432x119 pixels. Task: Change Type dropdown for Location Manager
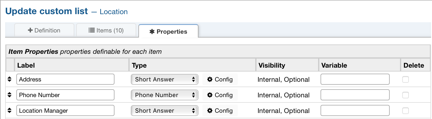(x=165, y=111)
